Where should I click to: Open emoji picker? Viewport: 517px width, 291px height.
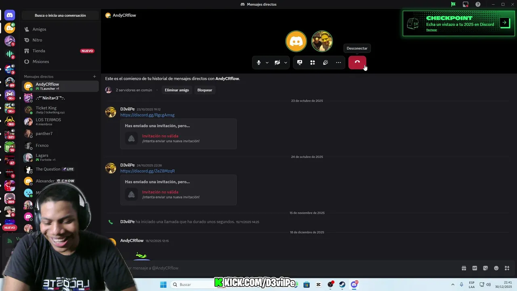[496, 268]
